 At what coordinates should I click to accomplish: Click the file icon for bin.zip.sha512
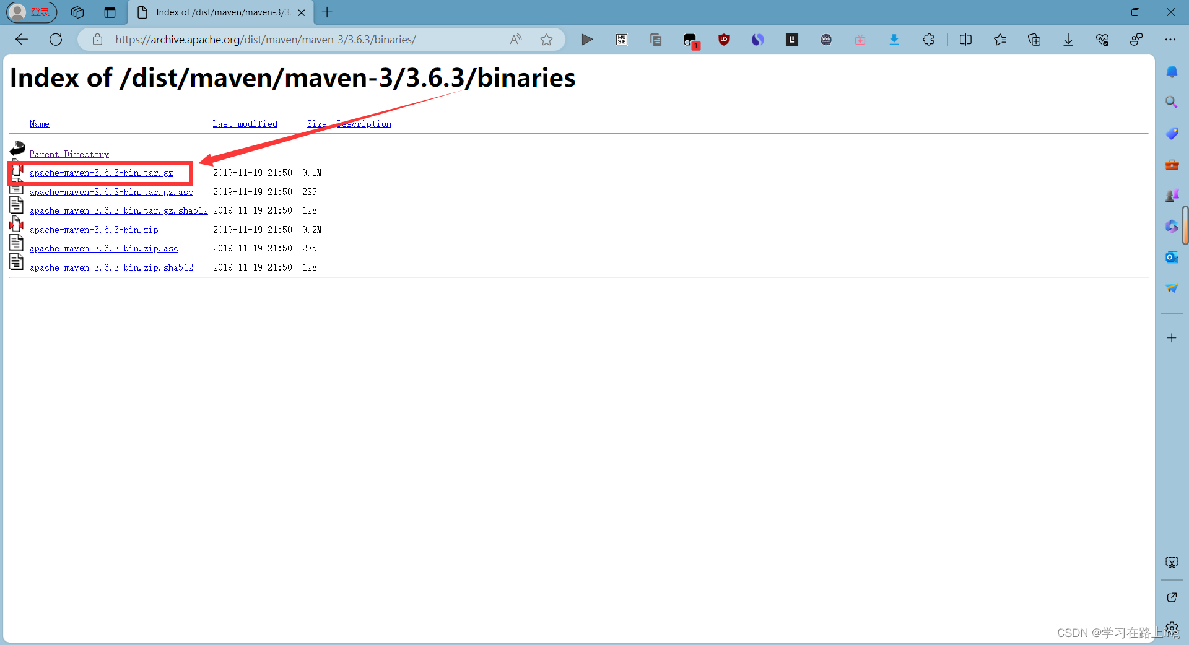coord(17,262)
